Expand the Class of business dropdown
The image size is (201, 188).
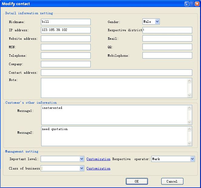(x=82, y=168)
